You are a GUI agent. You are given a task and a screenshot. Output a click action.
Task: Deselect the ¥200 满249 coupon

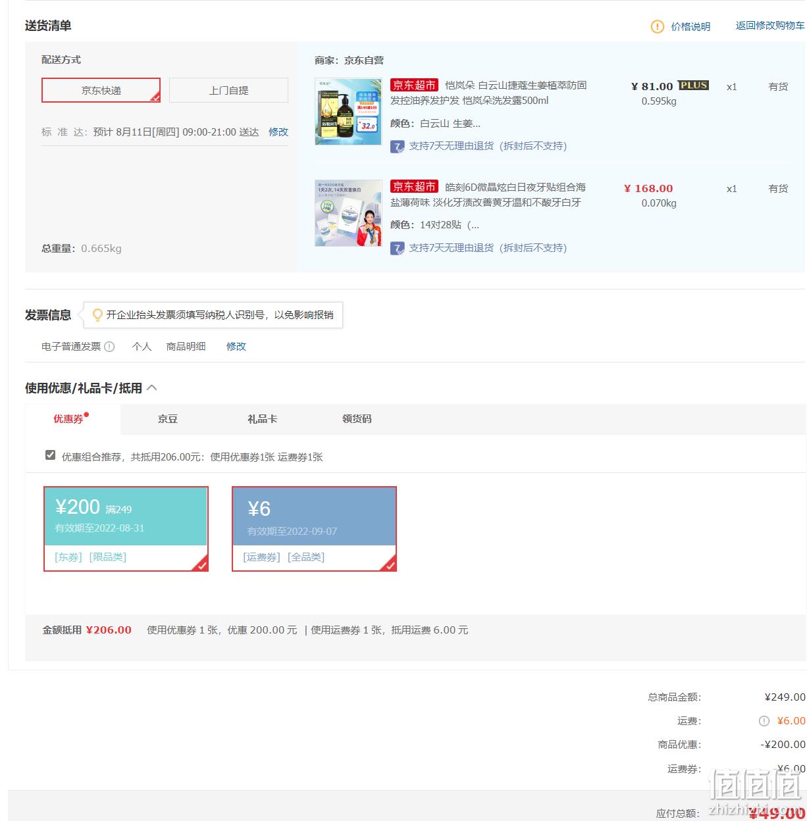126,529
